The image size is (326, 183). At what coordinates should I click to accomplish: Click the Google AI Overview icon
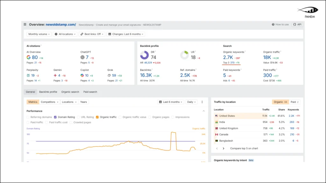28,57
